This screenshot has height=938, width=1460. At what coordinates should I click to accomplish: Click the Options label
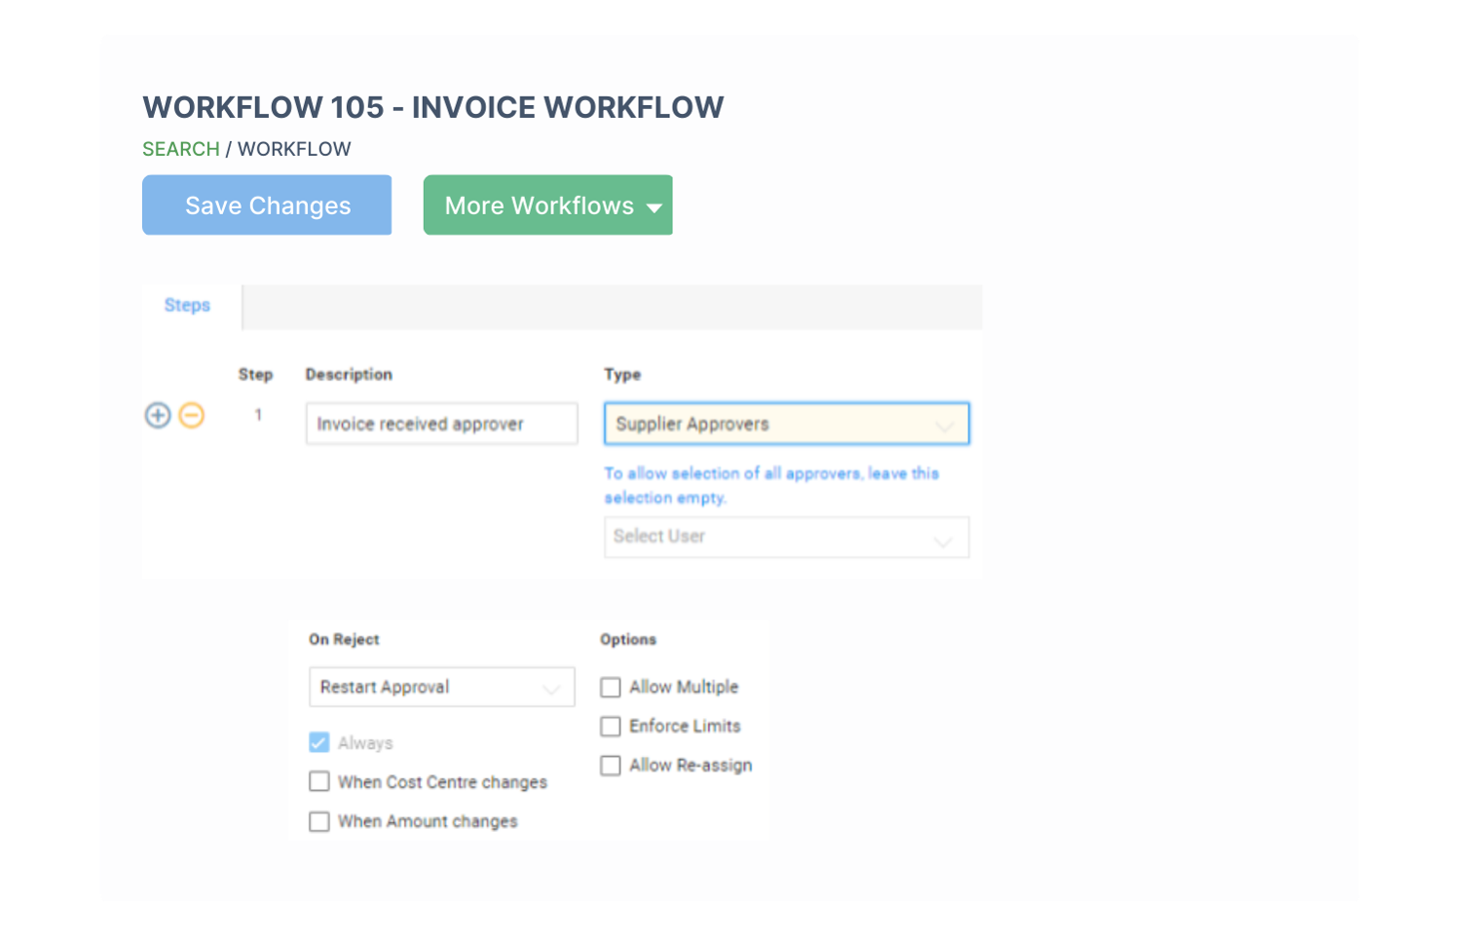tap(628, 639)
